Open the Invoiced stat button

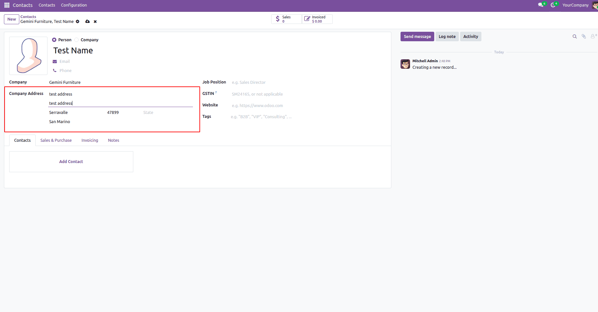click(317, 19)
